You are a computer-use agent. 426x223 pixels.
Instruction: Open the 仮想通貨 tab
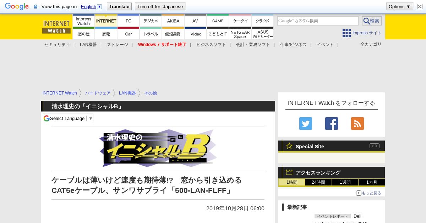173,34
